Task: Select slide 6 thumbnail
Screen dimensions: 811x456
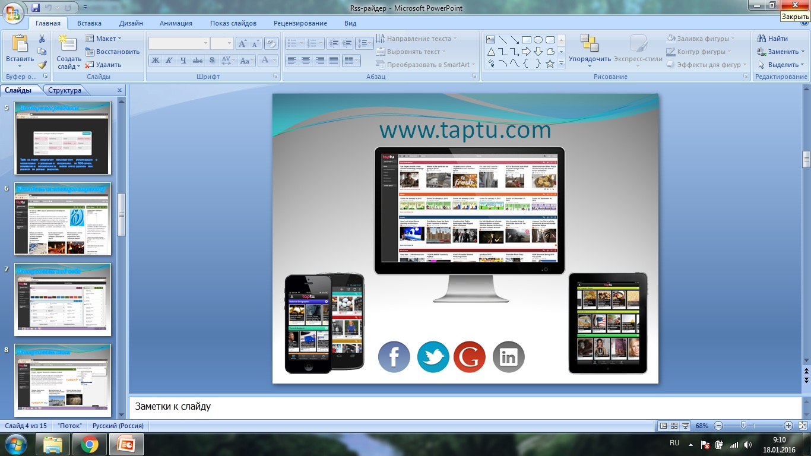Action: pyautogui.click(x=62, y=219)
